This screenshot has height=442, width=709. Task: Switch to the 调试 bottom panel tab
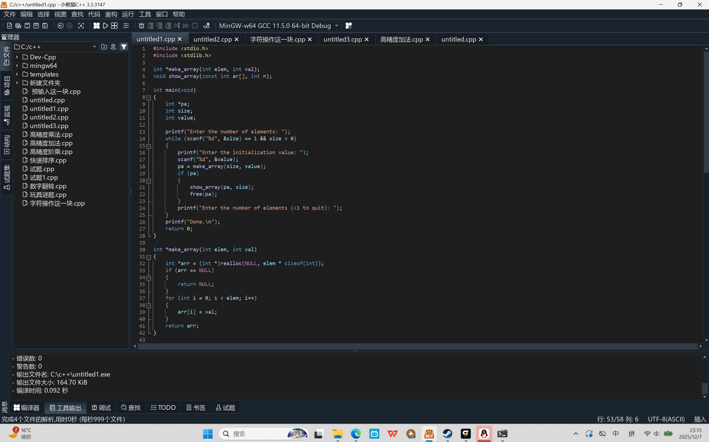click(101, 408)
